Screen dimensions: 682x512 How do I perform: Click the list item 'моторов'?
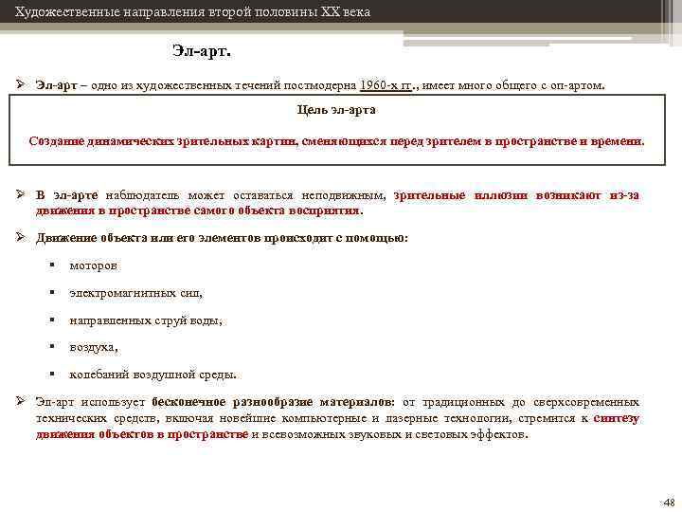pos(93,265)
